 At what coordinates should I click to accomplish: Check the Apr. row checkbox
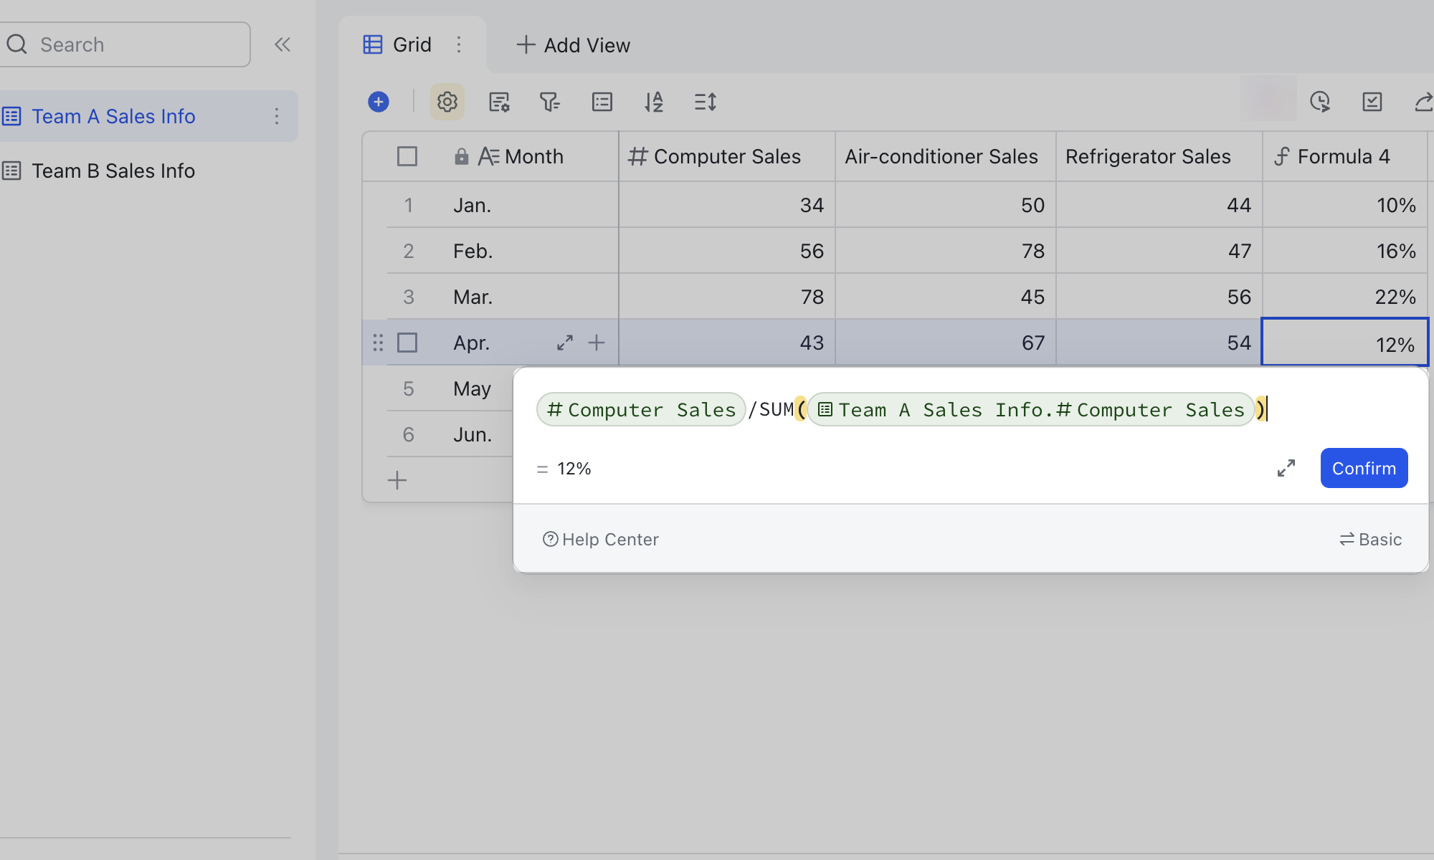coord(407,343)
